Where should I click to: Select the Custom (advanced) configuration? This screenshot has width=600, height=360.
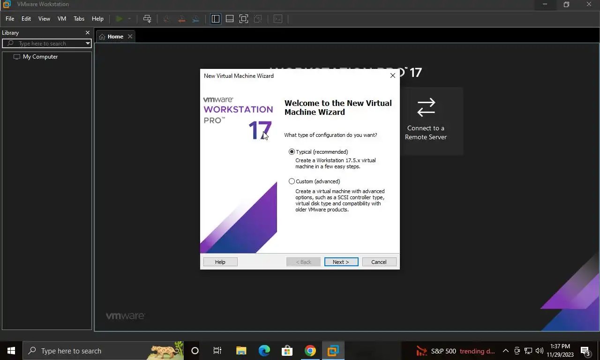click(315, 181)
